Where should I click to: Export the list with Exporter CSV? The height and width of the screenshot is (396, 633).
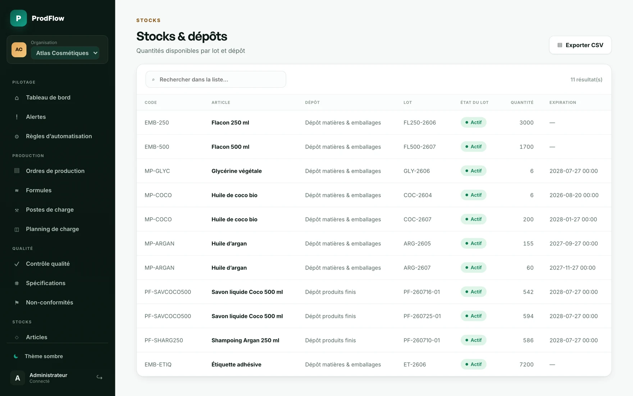580,45
